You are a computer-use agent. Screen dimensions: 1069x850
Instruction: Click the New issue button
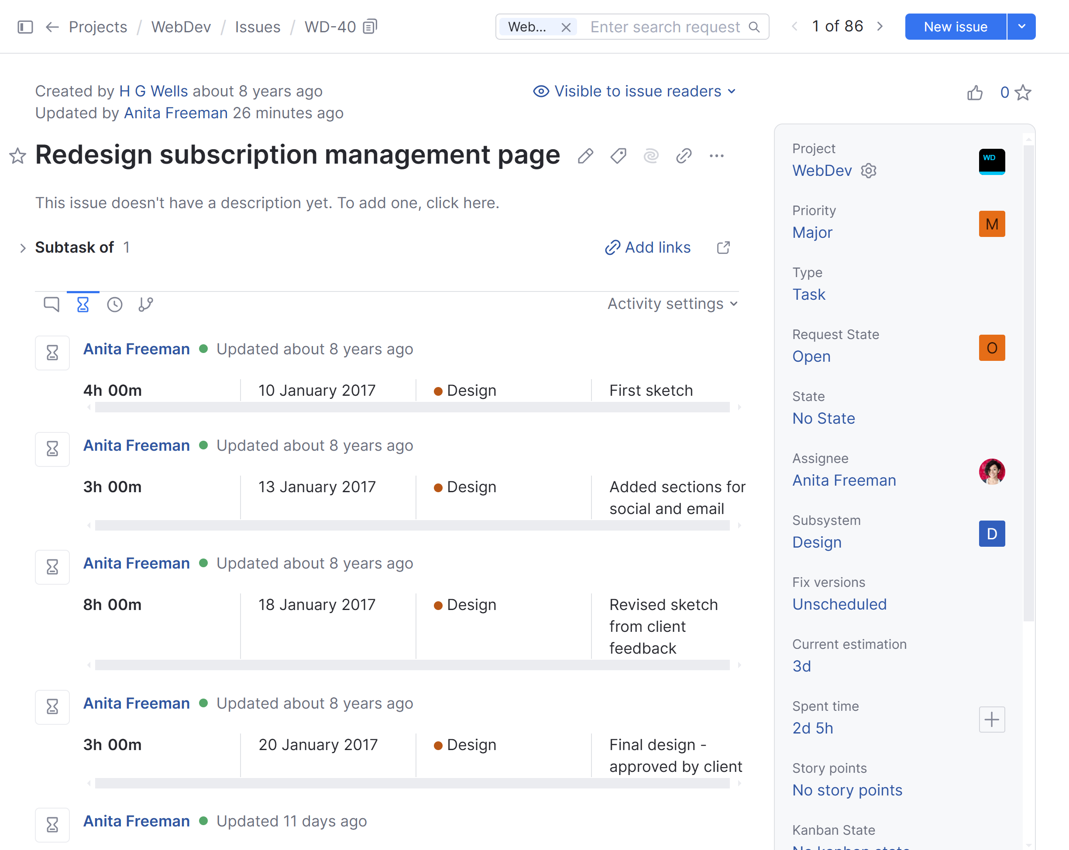(955, 27)
